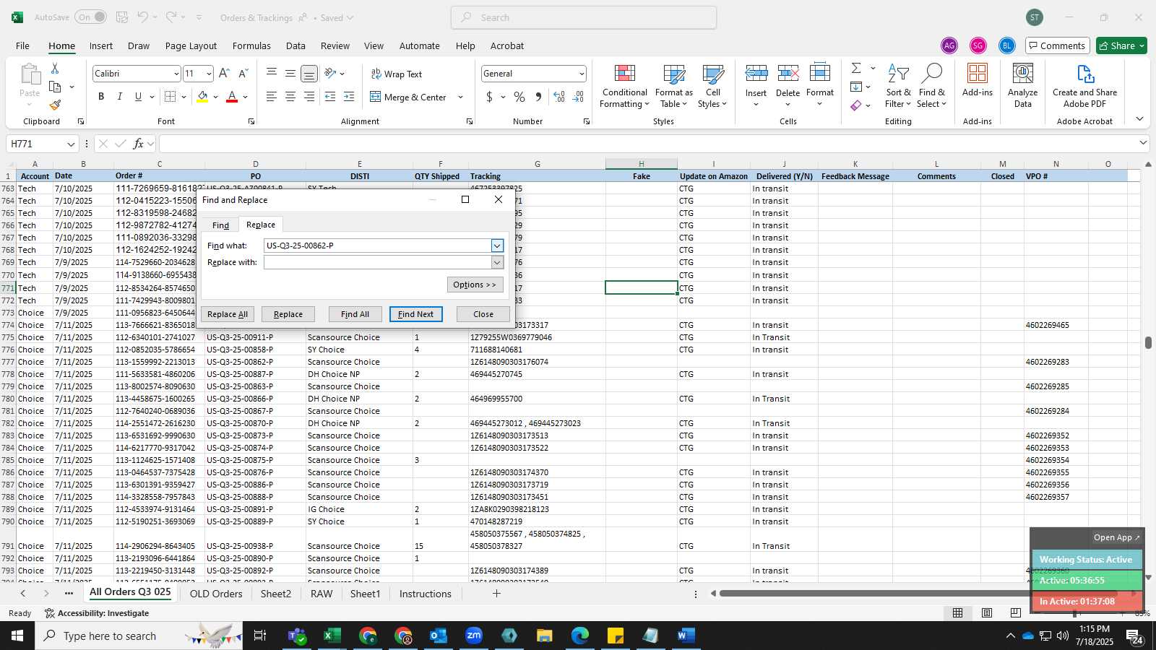
Task: Toggle Underline formatting
Action: pos(138,97)
